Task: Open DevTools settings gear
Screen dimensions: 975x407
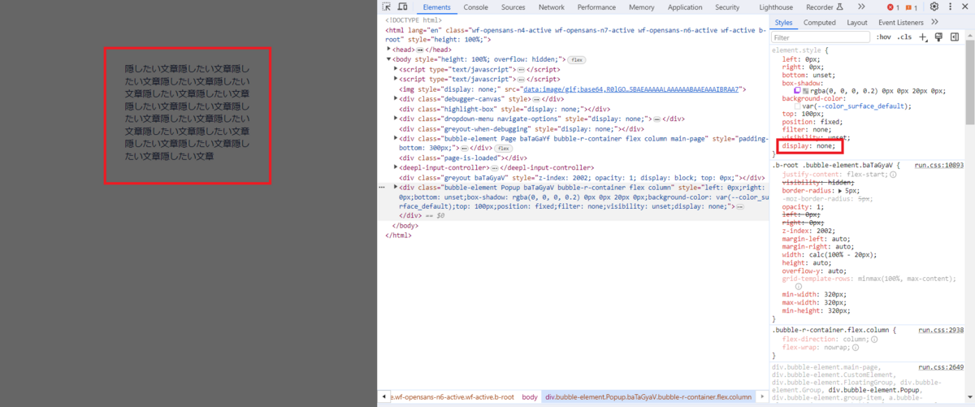Action: point(934,7)
